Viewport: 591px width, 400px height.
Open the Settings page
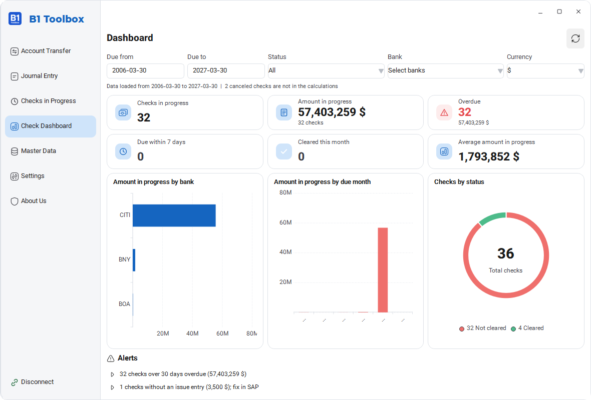51,175
